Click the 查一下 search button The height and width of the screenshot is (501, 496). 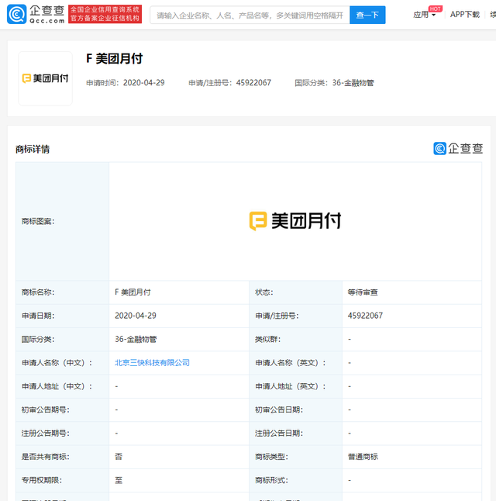pos(367,15)
